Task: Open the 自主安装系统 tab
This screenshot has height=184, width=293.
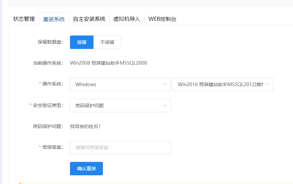Action: tap(89, 19)
